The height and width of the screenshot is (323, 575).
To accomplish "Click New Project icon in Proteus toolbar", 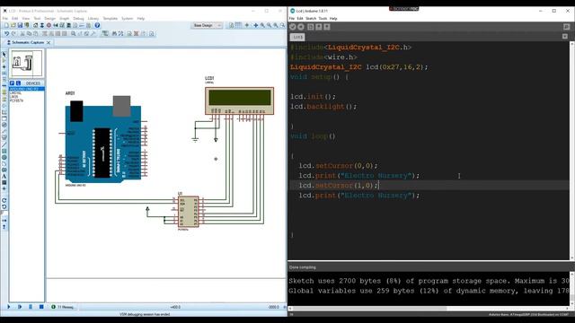I will [6, 25].
